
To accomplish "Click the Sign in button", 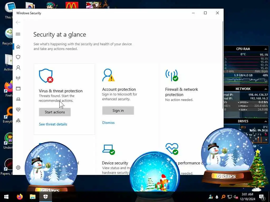I will coord(118,110).
